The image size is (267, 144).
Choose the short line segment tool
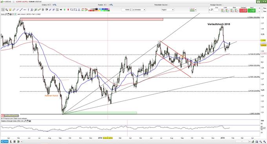point(17,10)
